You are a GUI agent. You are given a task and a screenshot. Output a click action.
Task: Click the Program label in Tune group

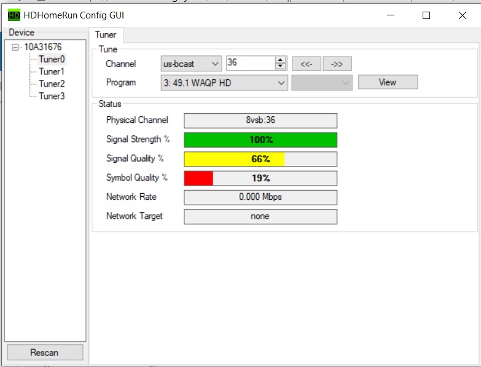(x=121, y=82)
